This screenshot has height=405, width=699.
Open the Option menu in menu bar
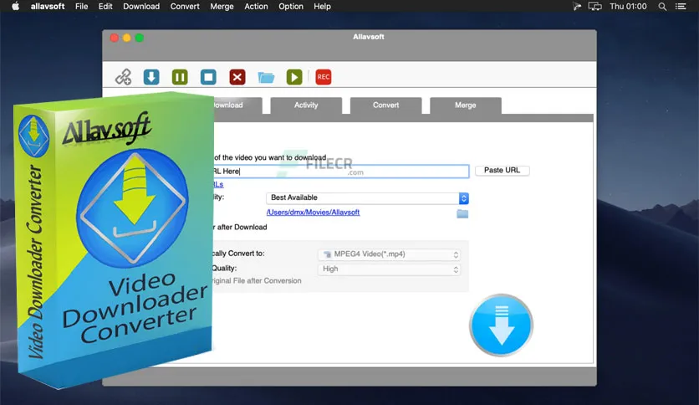(291, 7)
